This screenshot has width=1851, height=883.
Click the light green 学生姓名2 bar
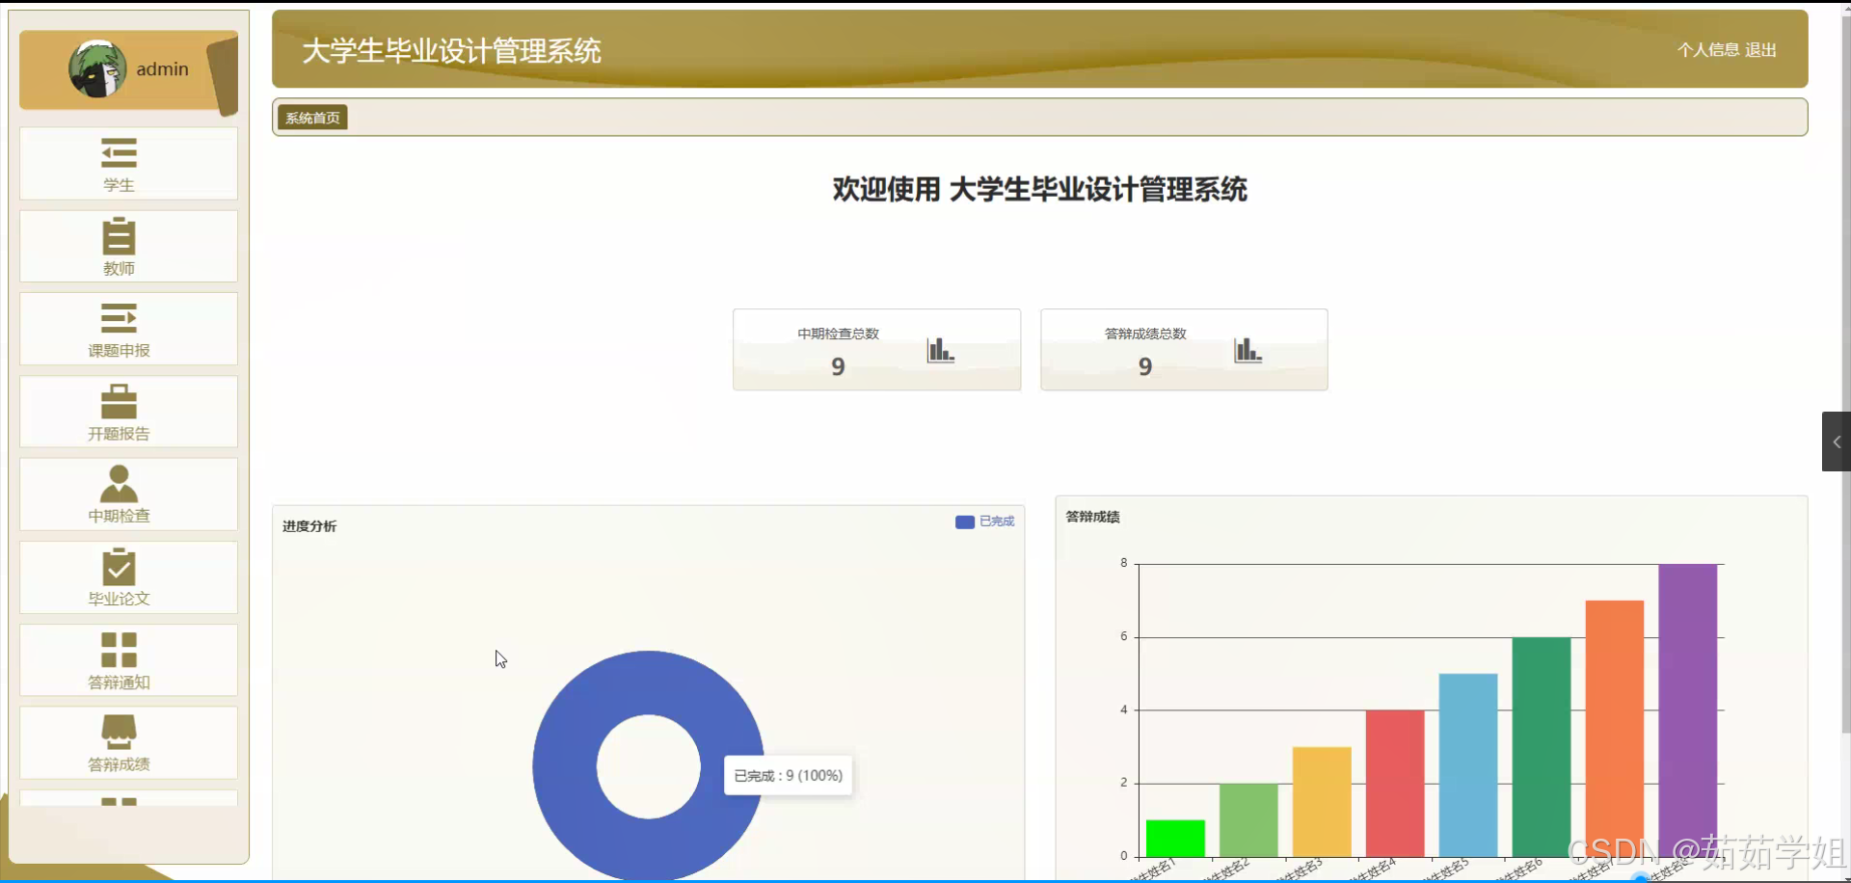(x=1248, y=819)
